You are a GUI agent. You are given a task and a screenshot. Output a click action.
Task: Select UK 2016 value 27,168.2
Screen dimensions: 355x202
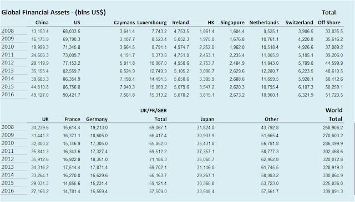[40, 191]
